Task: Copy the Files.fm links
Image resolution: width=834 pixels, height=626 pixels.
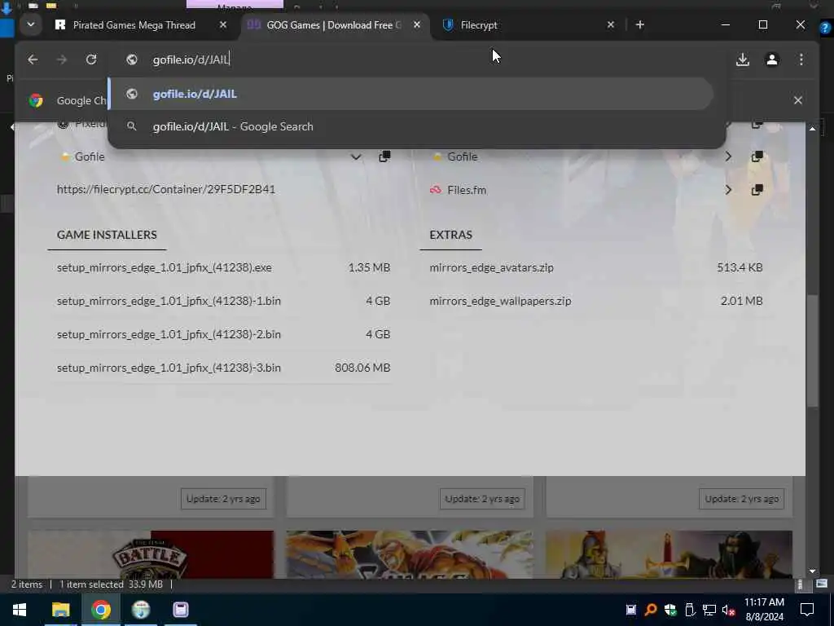Action: 757,190
